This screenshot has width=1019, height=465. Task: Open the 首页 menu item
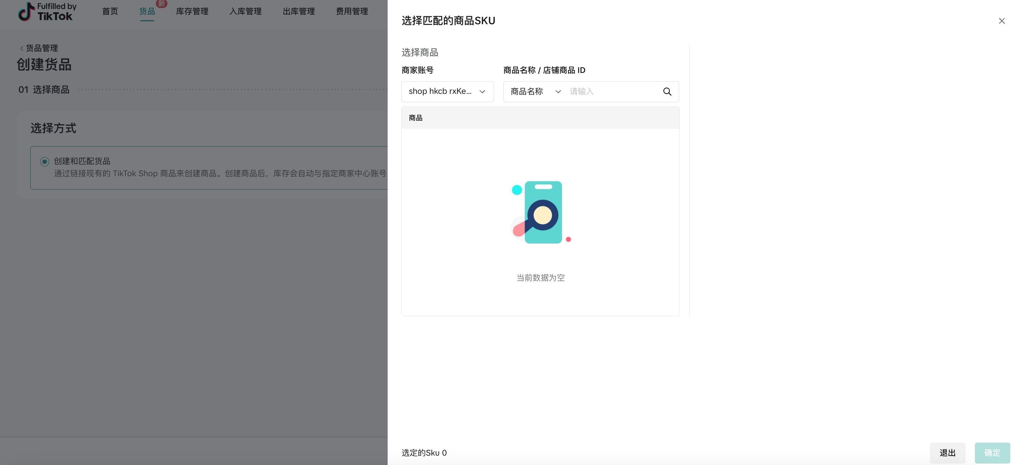coord(110,12)
